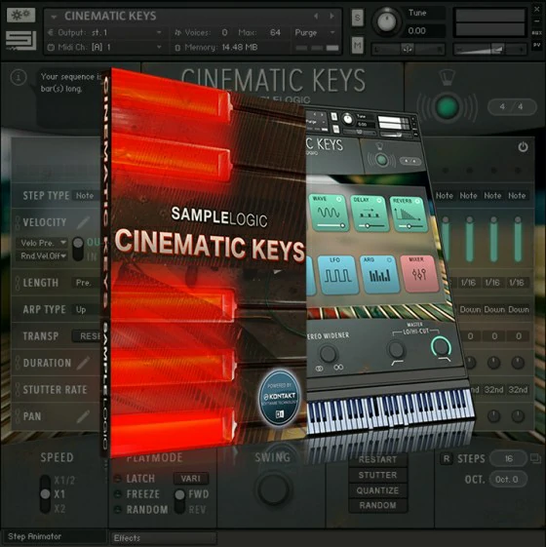Click the pencil icon on PAN row
The height and width of the screenshot is (547, 546).
83,416
